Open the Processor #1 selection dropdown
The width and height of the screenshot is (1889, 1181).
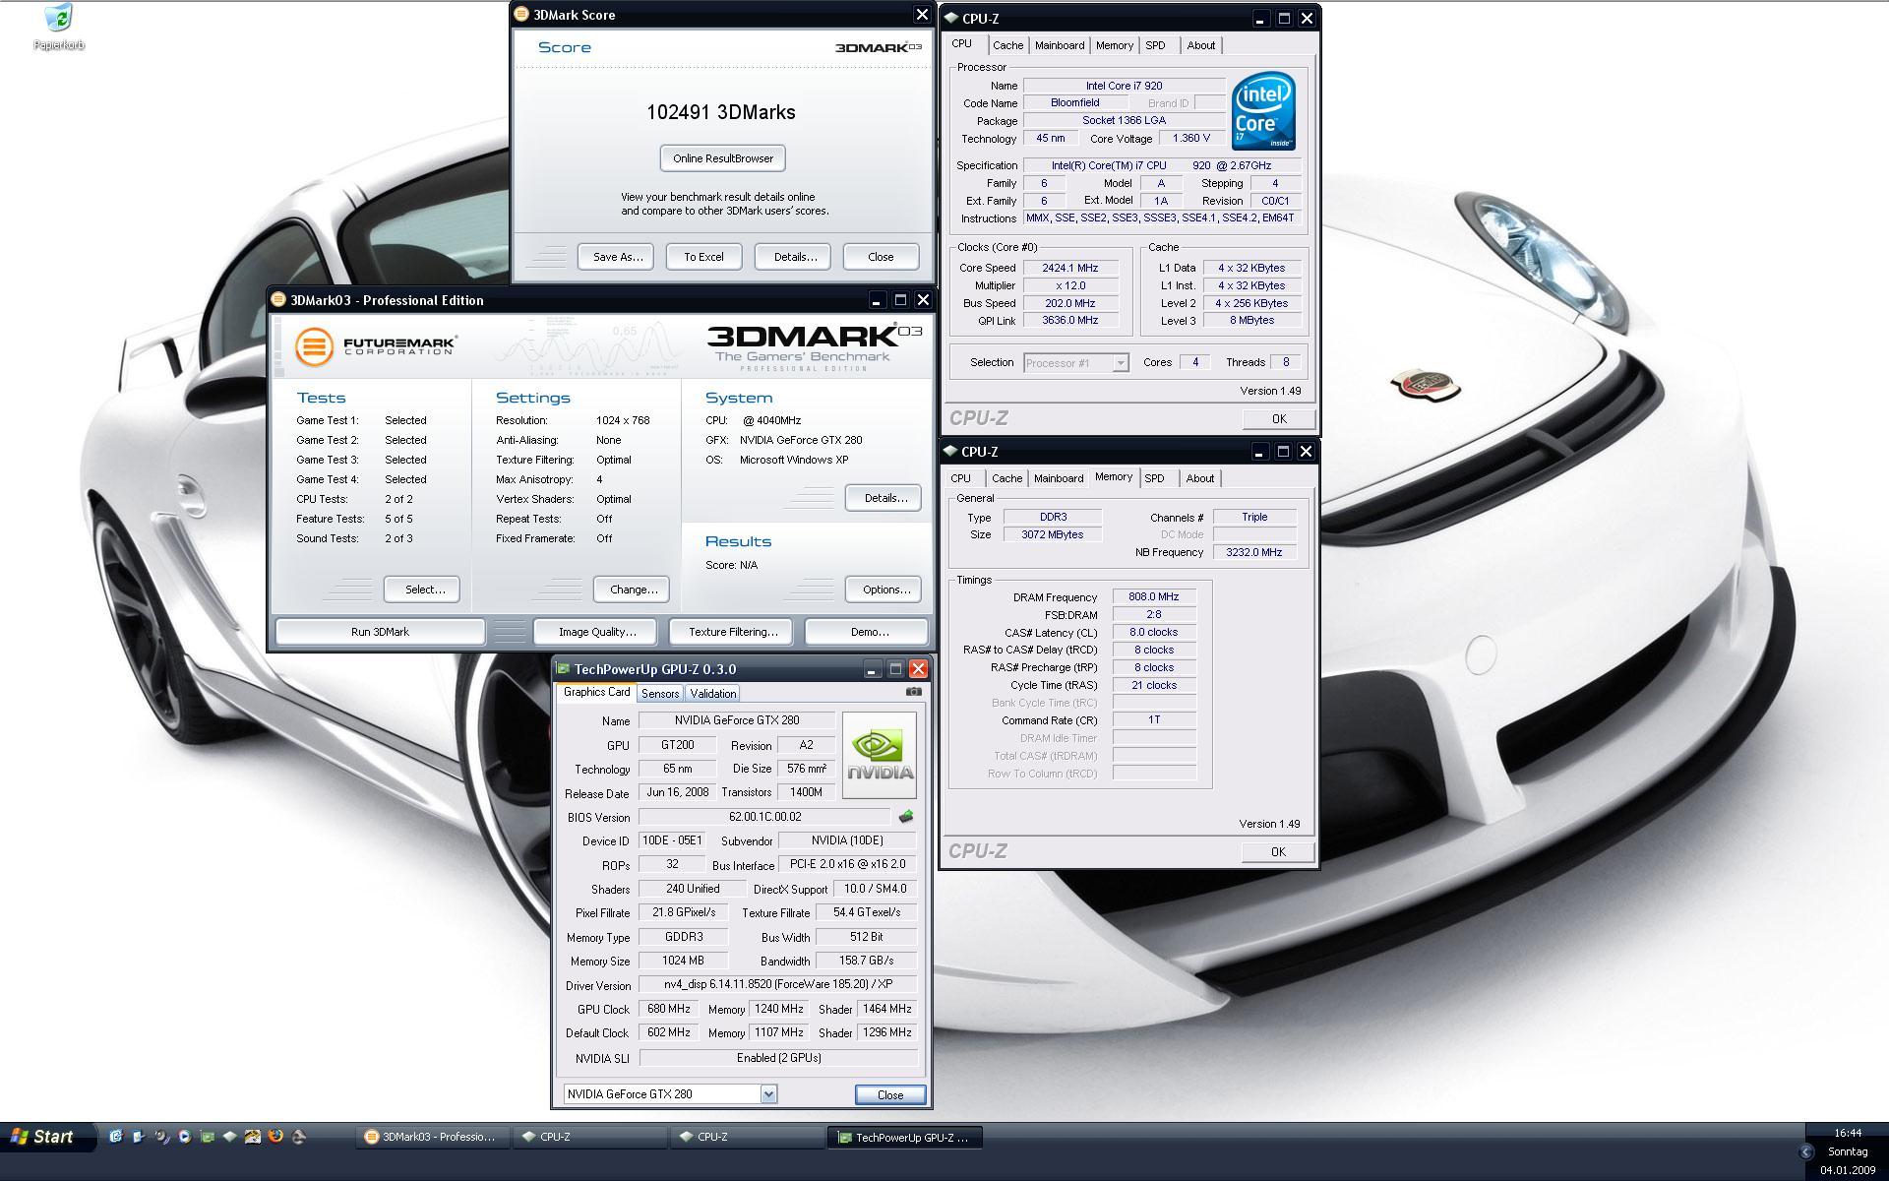[x=1120, y=363]
